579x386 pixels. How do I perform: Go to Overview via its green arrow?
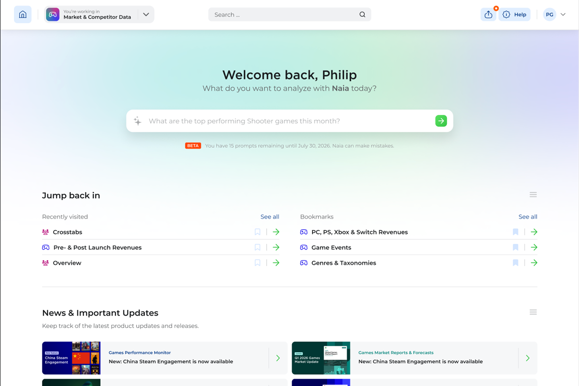click(x=276, y=263)
